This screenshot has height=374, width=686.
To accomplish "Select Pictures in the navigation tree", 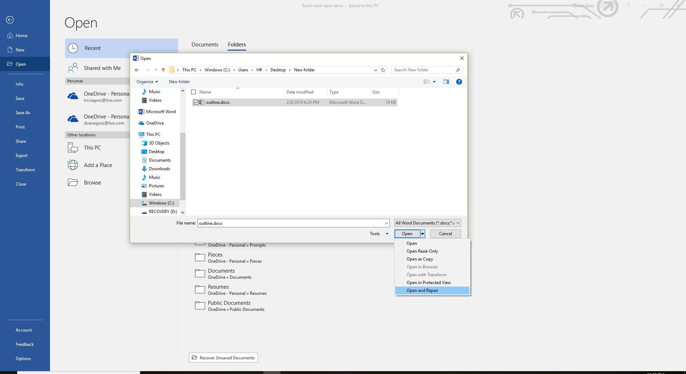I will (x=156, y=186).
